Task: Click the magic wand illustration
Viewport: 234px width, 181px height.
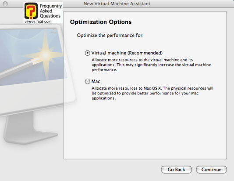Action: point(19,68)
